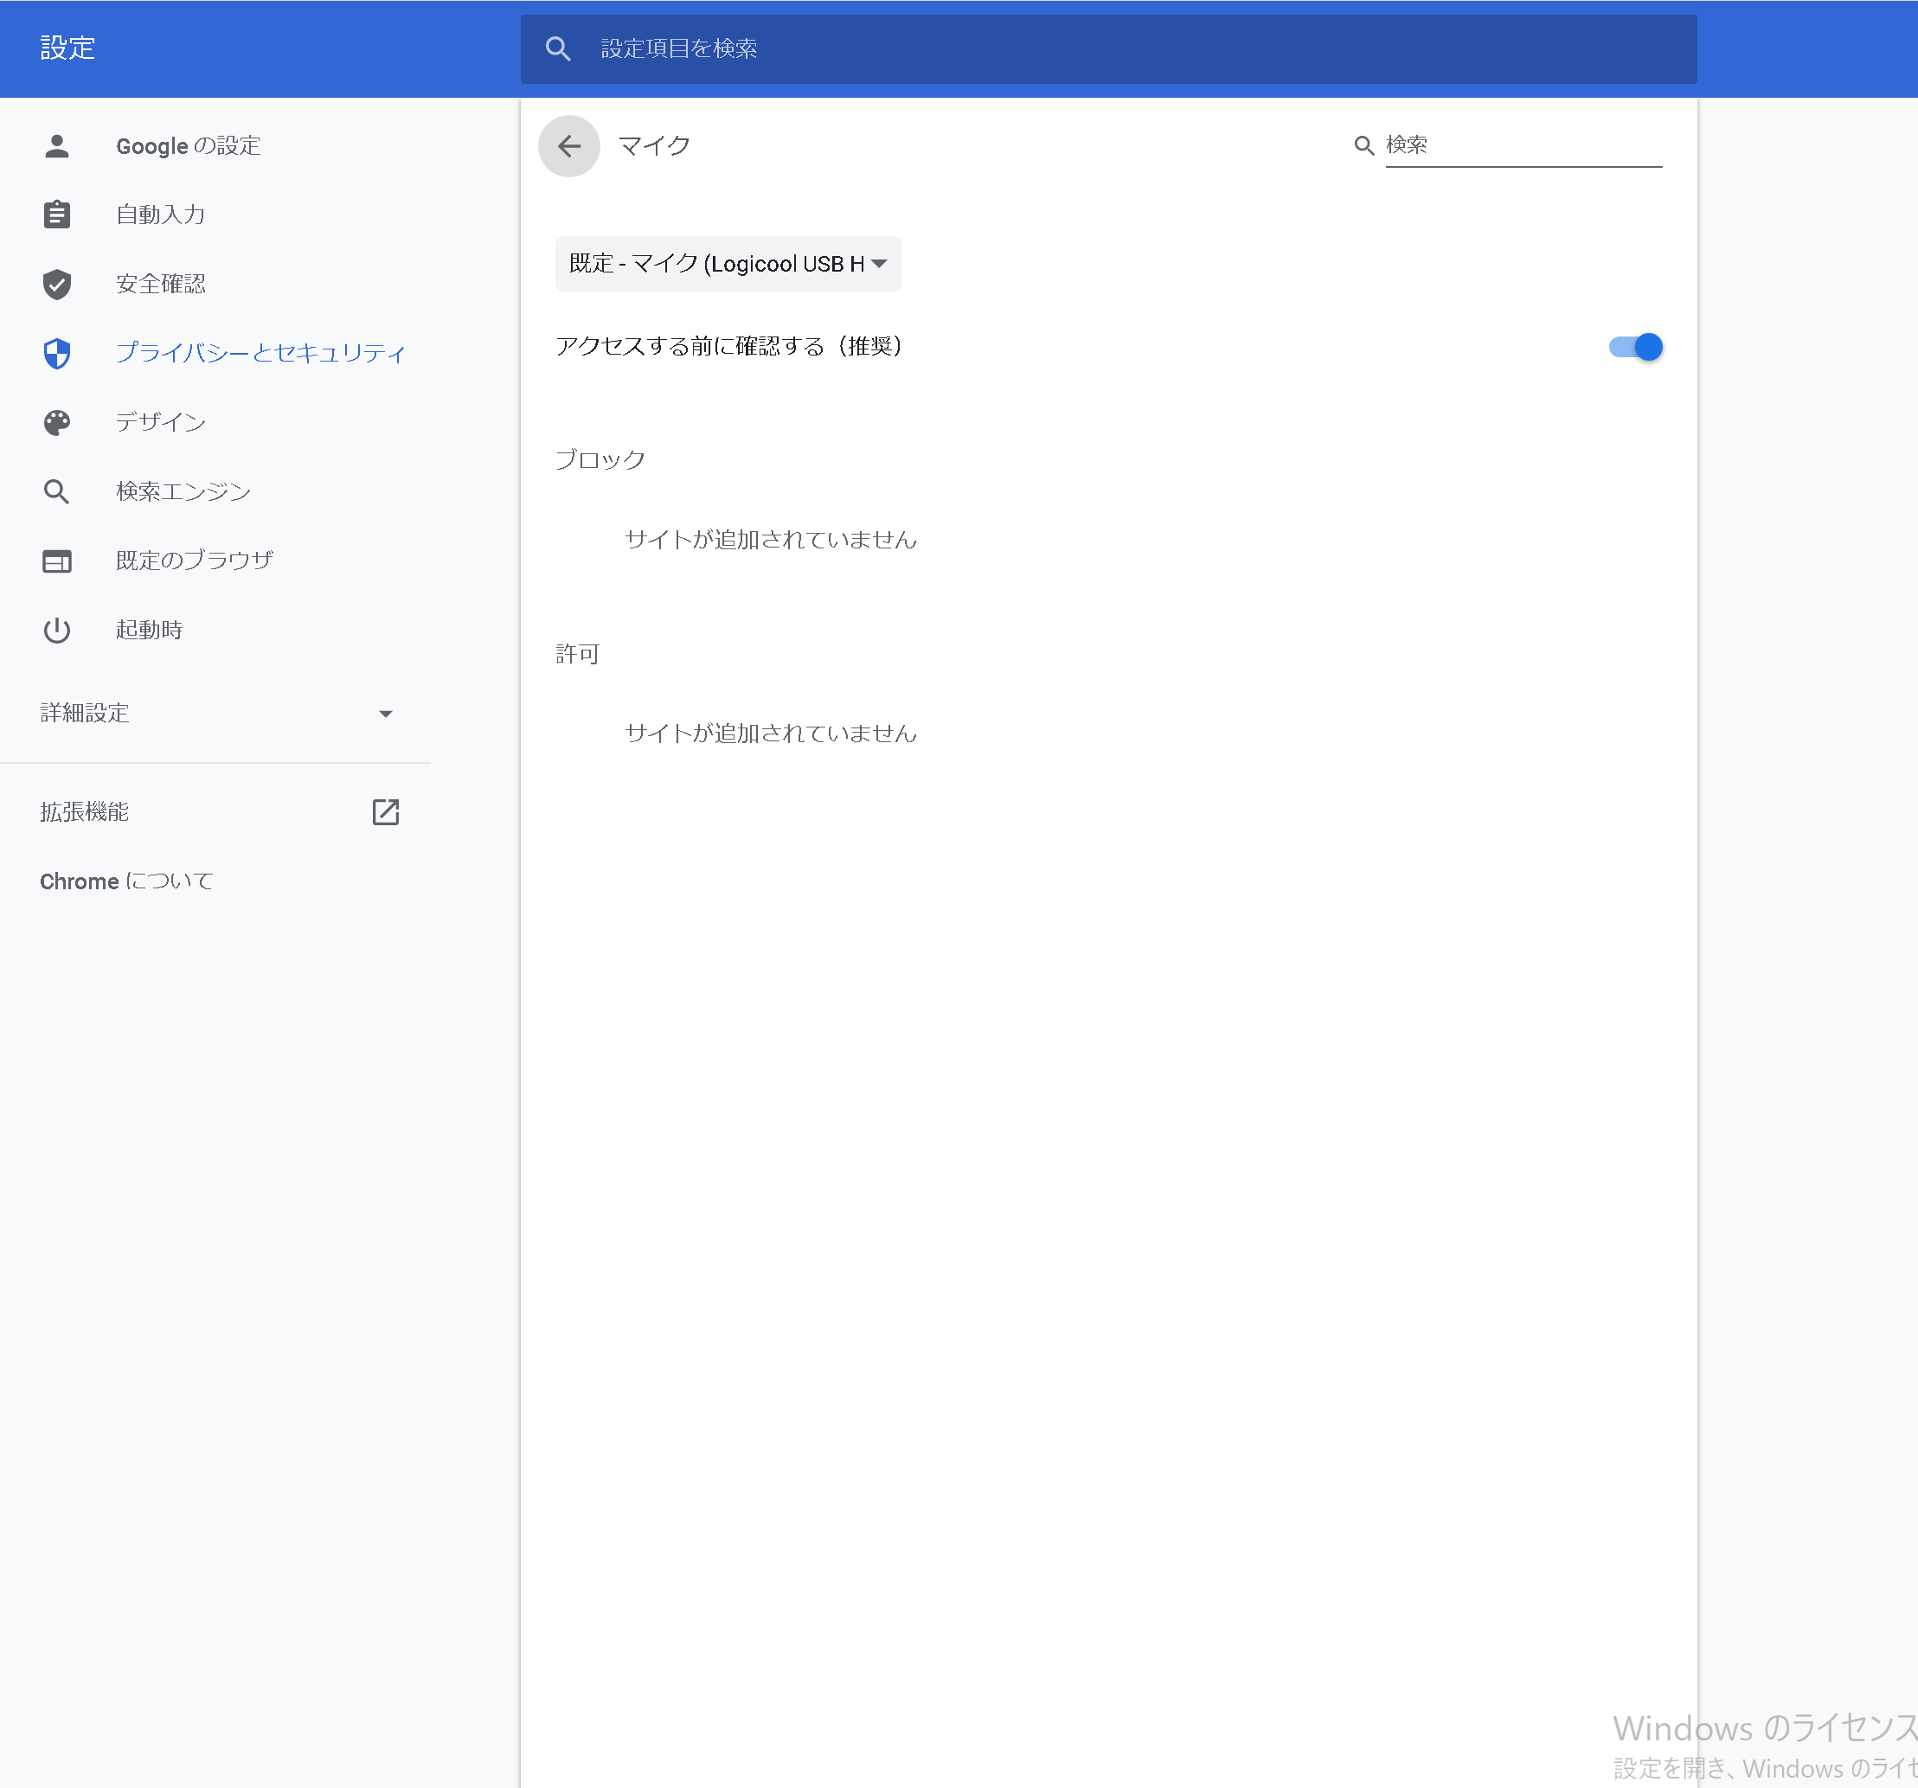Click the 検索エンジン magnifier icon
The height and width of the screenshot is (1788, 1918).
57,491
